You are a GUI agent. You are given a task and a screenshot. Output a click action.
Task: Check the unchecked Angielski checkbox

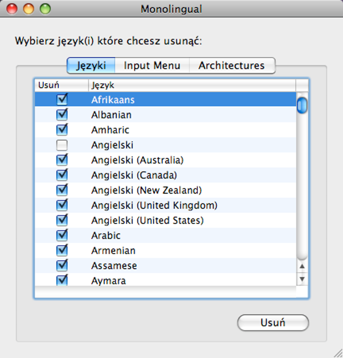tap(62, 145)
